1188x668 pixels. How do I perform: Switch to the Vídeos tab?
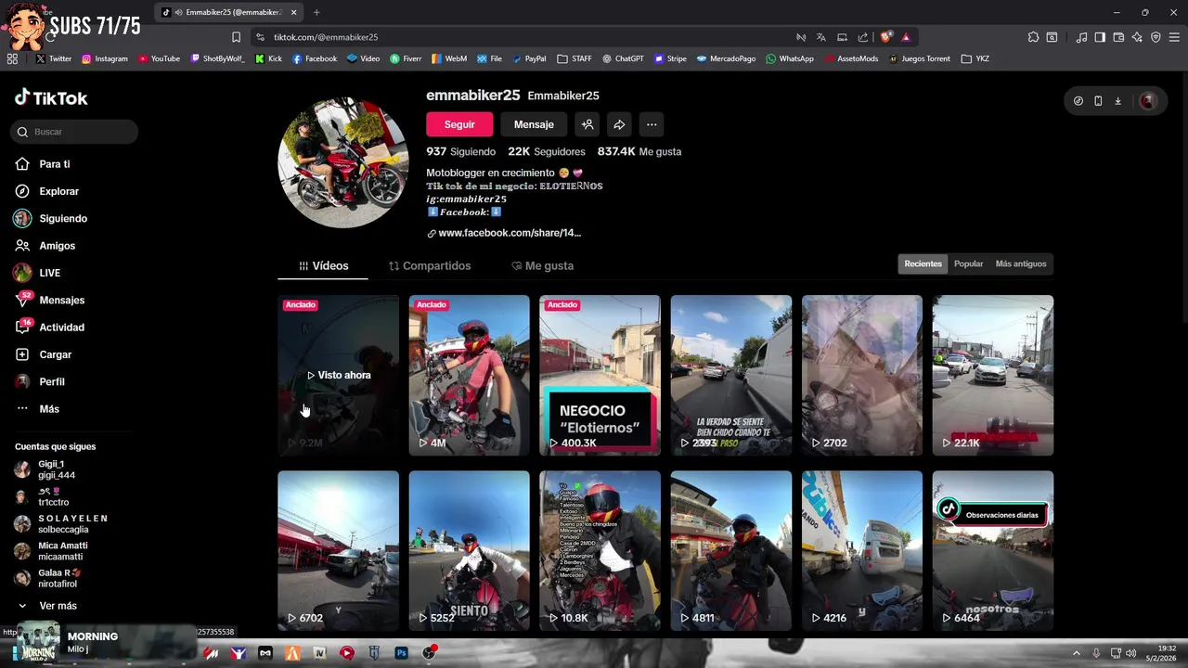323,265
